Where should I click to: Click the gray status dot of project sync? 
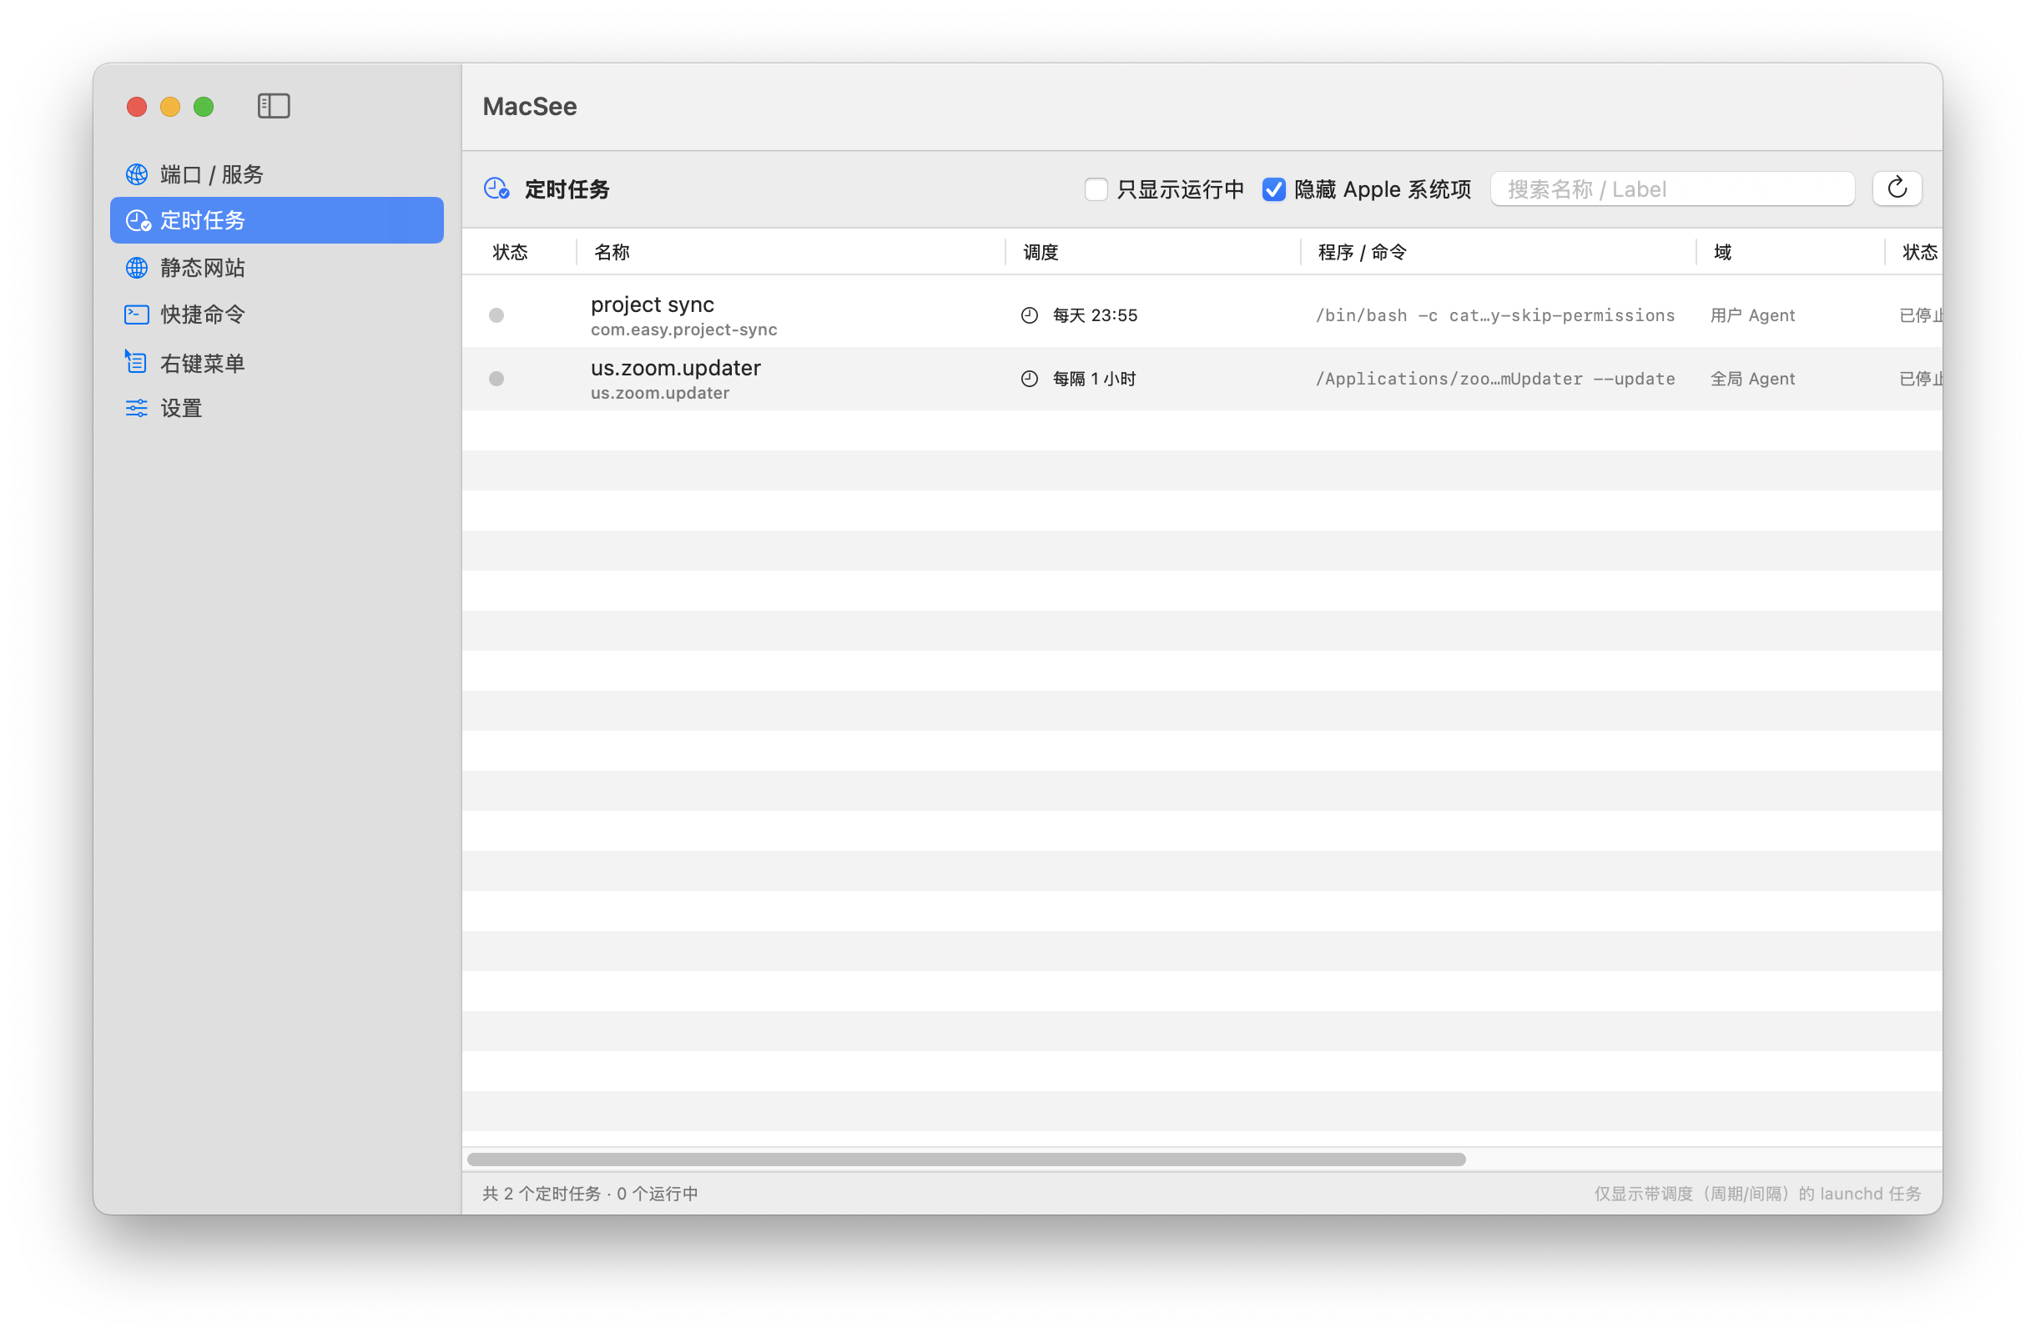coord(496,315)
